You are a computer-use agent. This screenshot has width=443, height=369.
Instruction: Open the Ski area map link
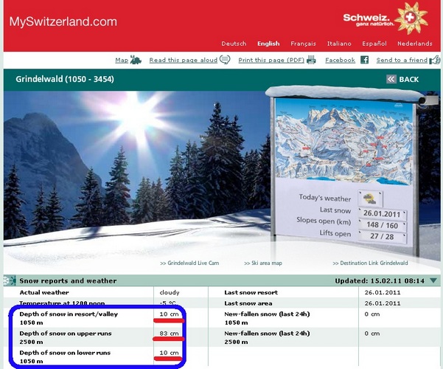click(x=263, y=263)
